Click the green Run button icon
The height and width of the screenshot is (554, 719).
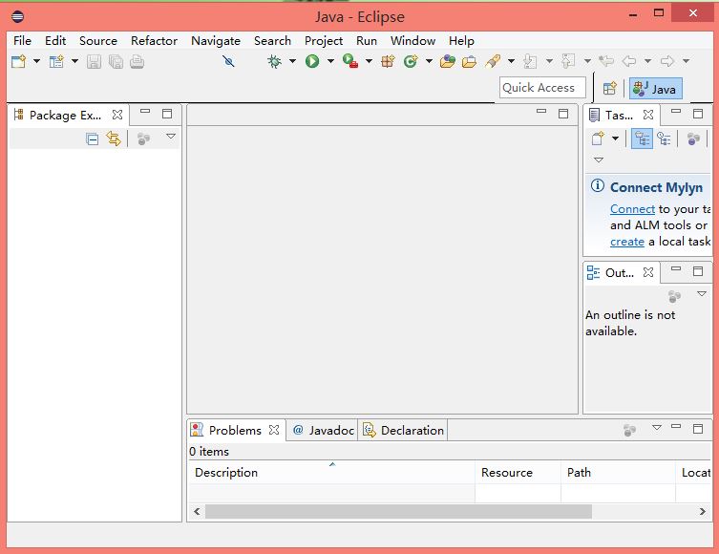pos(312,61)
